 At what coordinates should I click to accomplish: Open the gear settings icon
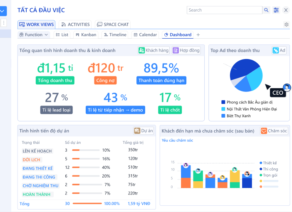click(286, 25)
